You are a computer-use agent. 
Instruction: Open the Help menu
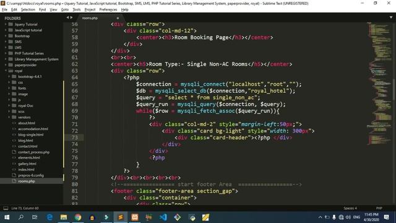pyautogui.click(x=124, y=10)
